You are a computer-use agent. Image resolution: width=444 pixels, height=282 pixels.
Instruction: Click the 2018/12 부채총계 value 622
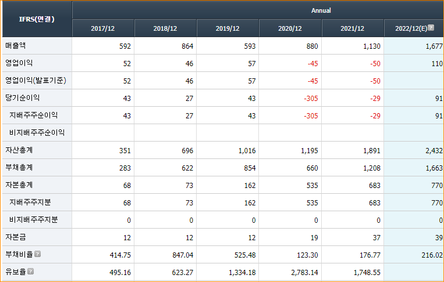point(187,168)
